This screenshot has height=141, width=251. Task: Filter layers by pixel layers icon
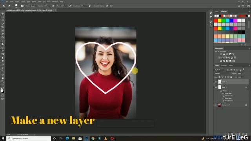coord(228,70)
